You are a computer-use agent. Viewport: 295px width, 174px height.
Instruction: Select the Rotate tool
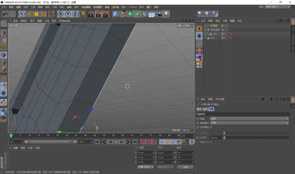[43, 14]
